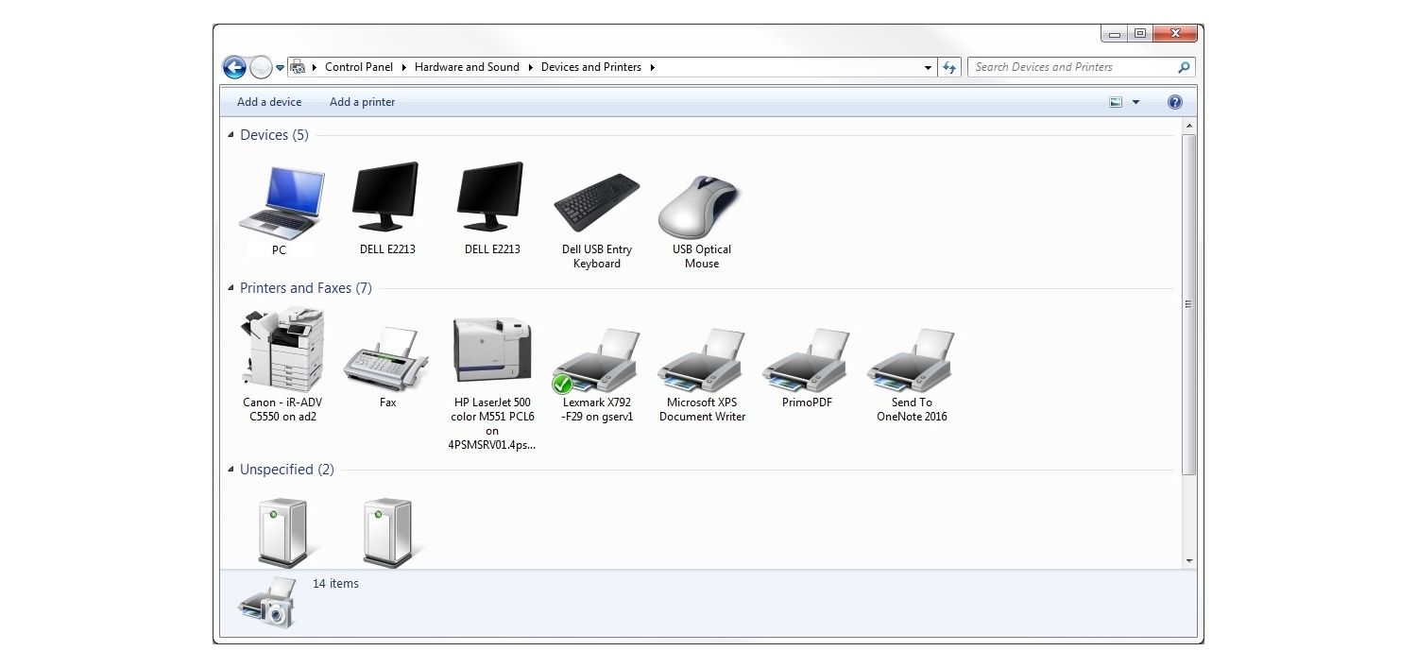Click Add a printer
1417x668 pixels.
pos(362,101)
